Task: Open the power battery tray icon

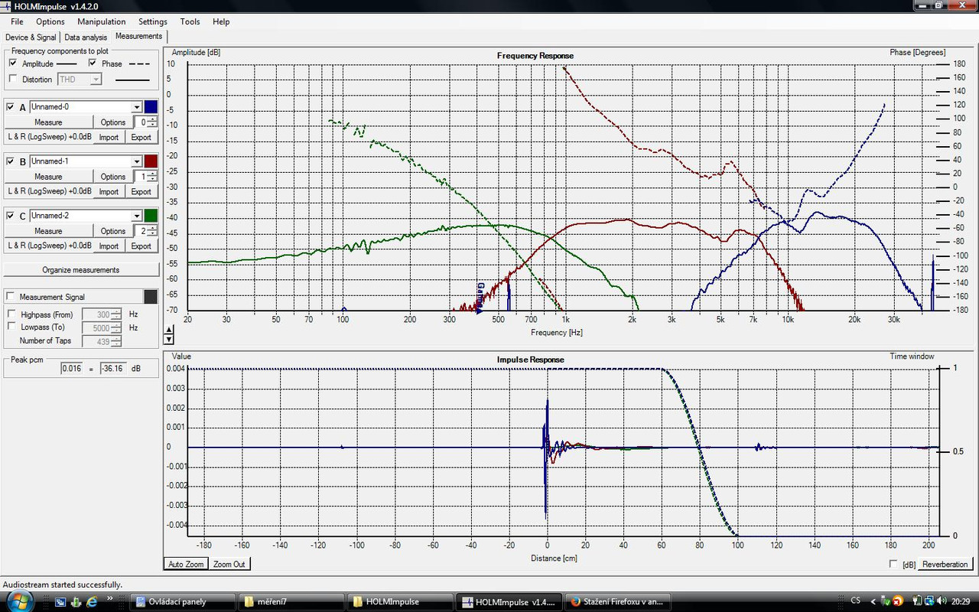Action: click(918, 602)
